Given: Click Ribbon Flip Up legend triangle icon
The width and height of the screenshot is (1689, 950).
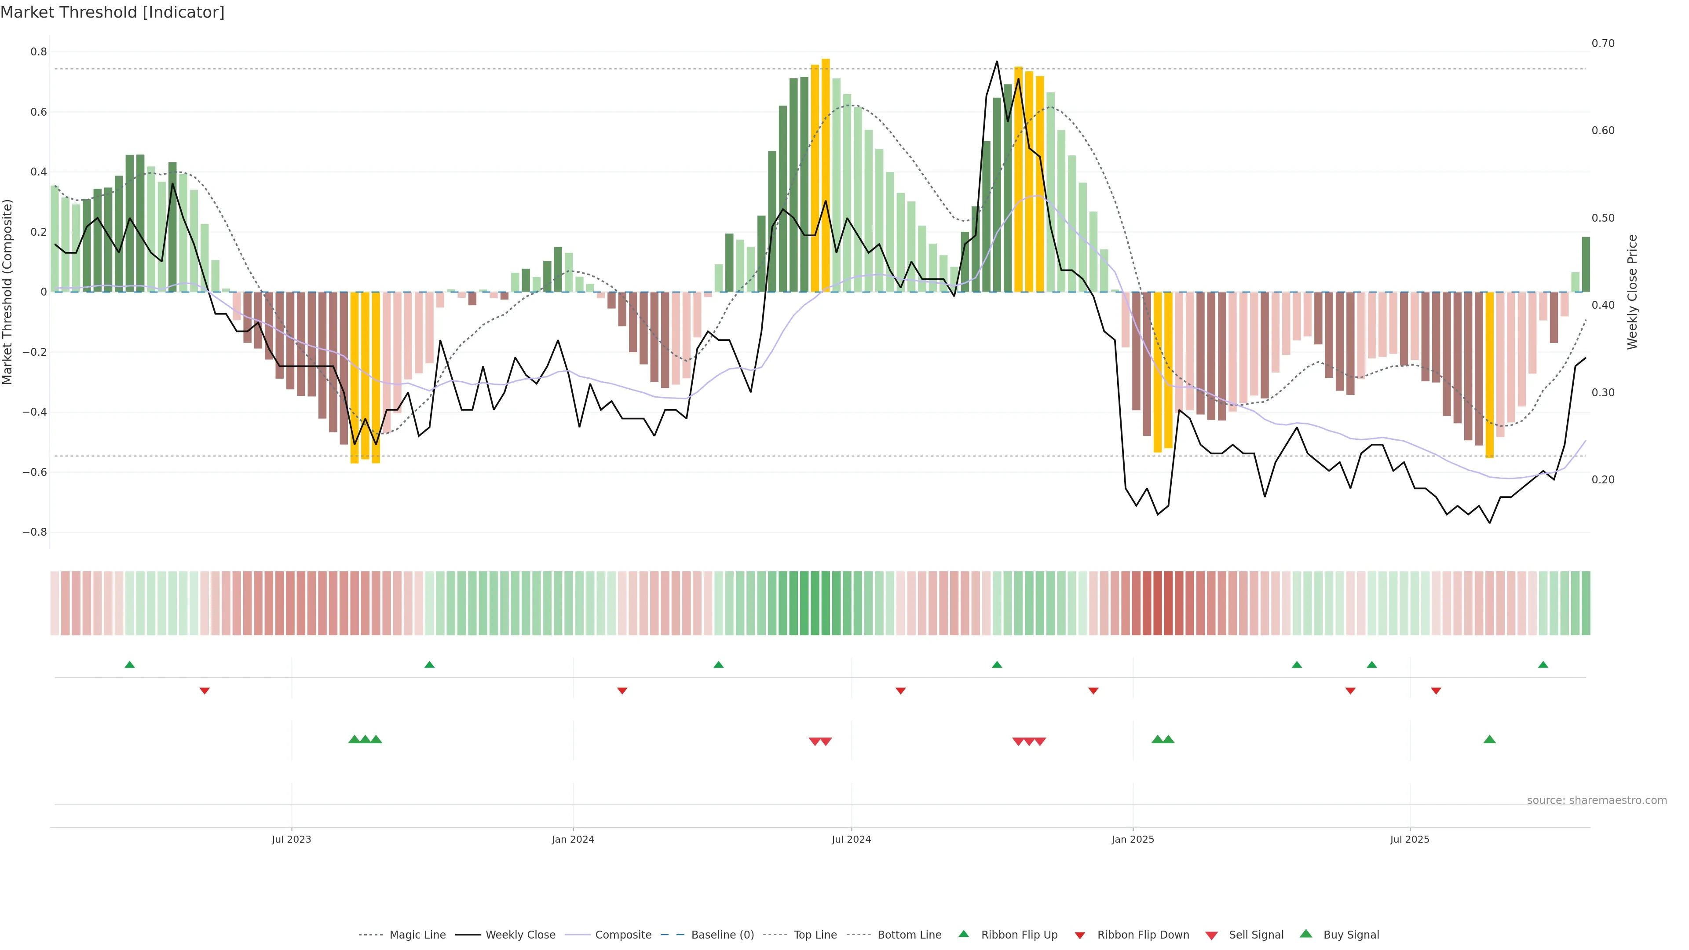Looking at the screenshot, I should click(x=963, y=934).
